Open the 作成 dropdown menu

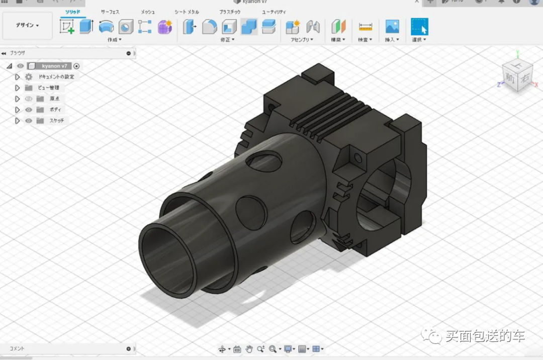(115, 40)
